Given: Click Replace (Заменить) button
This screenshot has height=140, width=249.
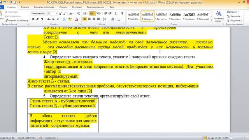Looking at the screenshot, I should point(234,16).
